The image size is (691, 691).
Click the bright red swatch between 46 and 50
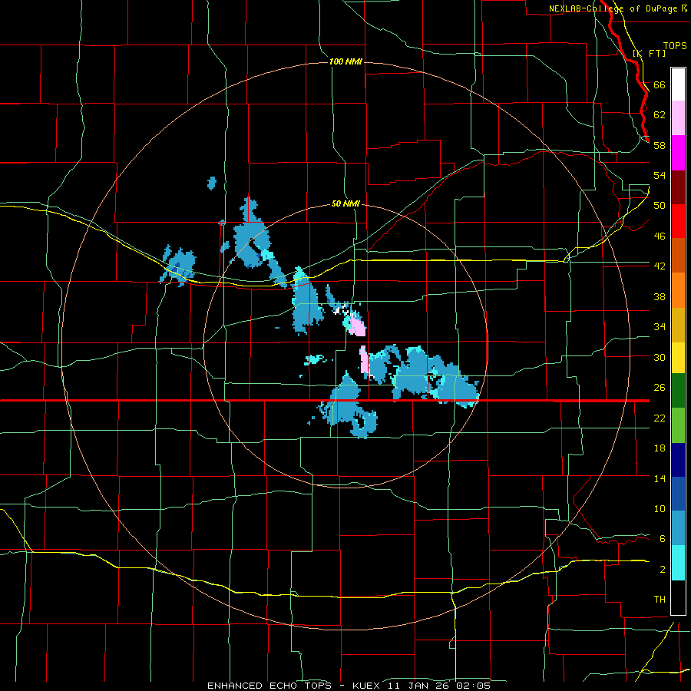pyautogui.click(x=678, y=221)
